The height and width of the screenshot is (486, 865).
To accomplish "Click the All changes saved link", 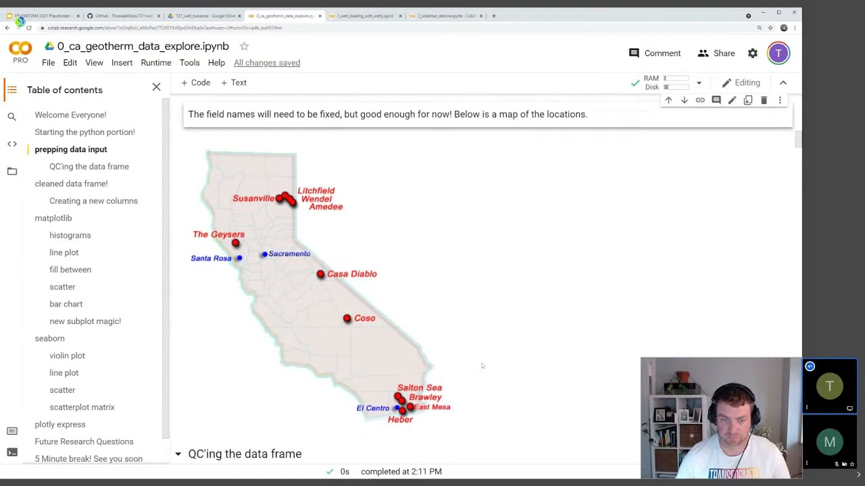I will 267,63.
